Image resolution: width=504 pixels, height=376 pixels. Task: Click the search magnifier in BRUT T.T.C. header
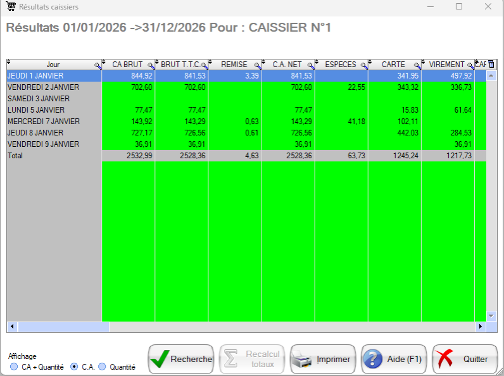[205, 66]
